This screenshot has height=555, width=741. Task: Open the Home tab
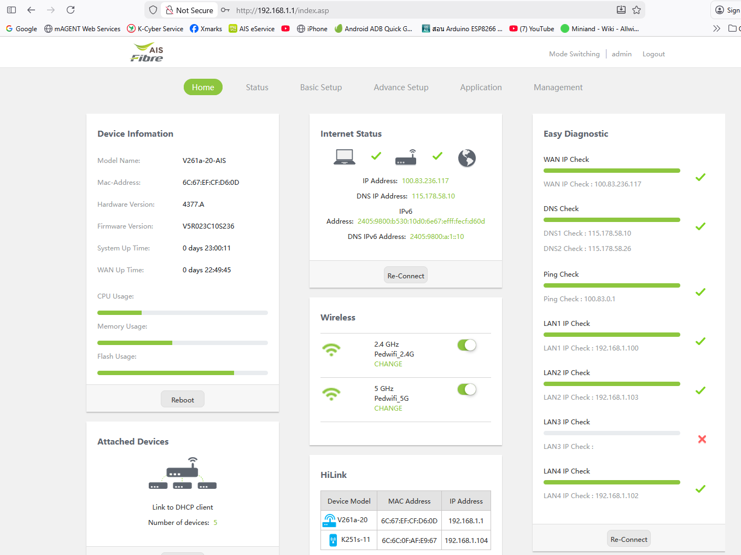coord(203,87)
